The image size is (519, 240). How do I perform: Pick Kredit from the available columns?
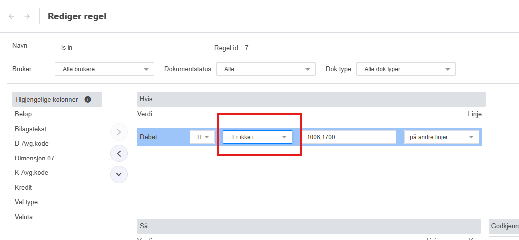click(23, 188)
